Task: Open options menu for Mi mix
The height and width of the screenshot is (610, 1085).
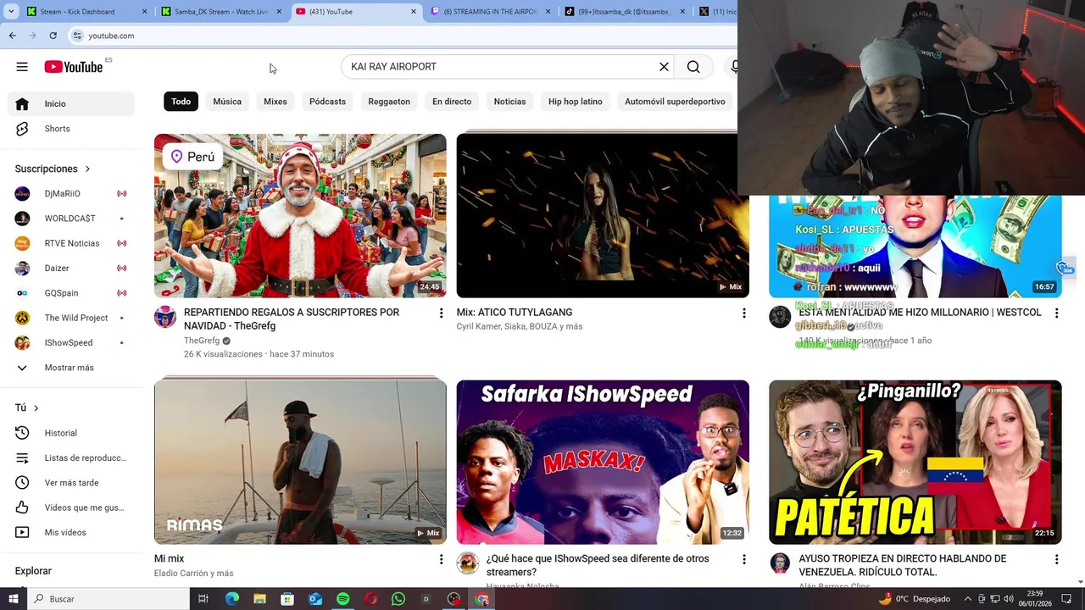Action: [441, 559]
